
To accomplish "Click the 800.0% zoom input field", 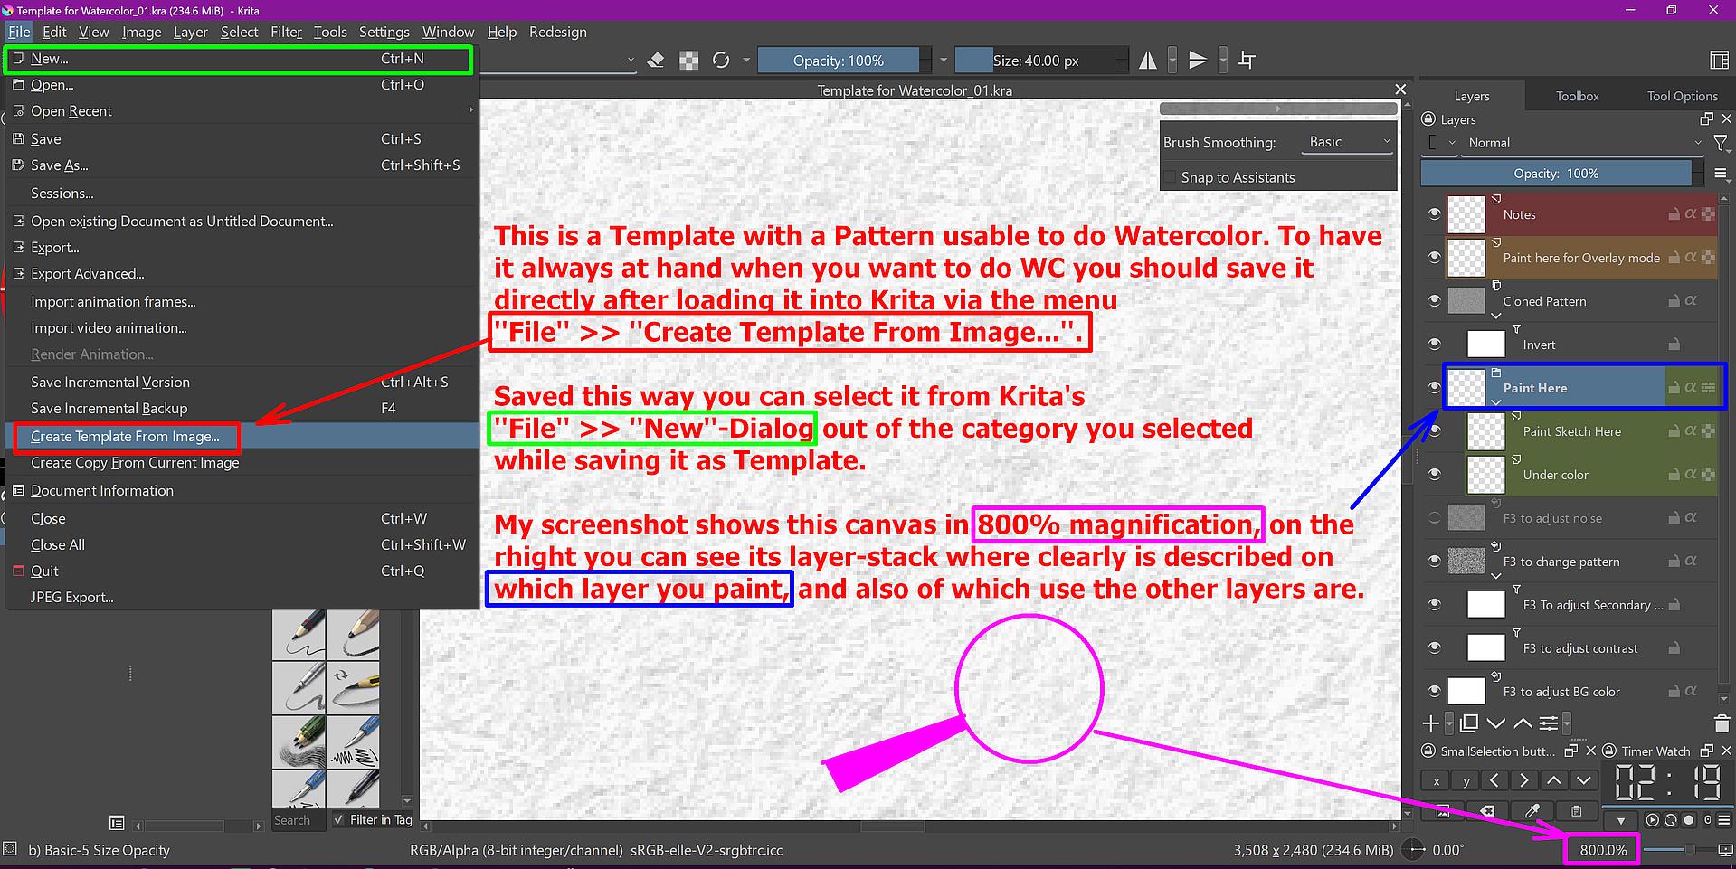I will coord(1602,850).
